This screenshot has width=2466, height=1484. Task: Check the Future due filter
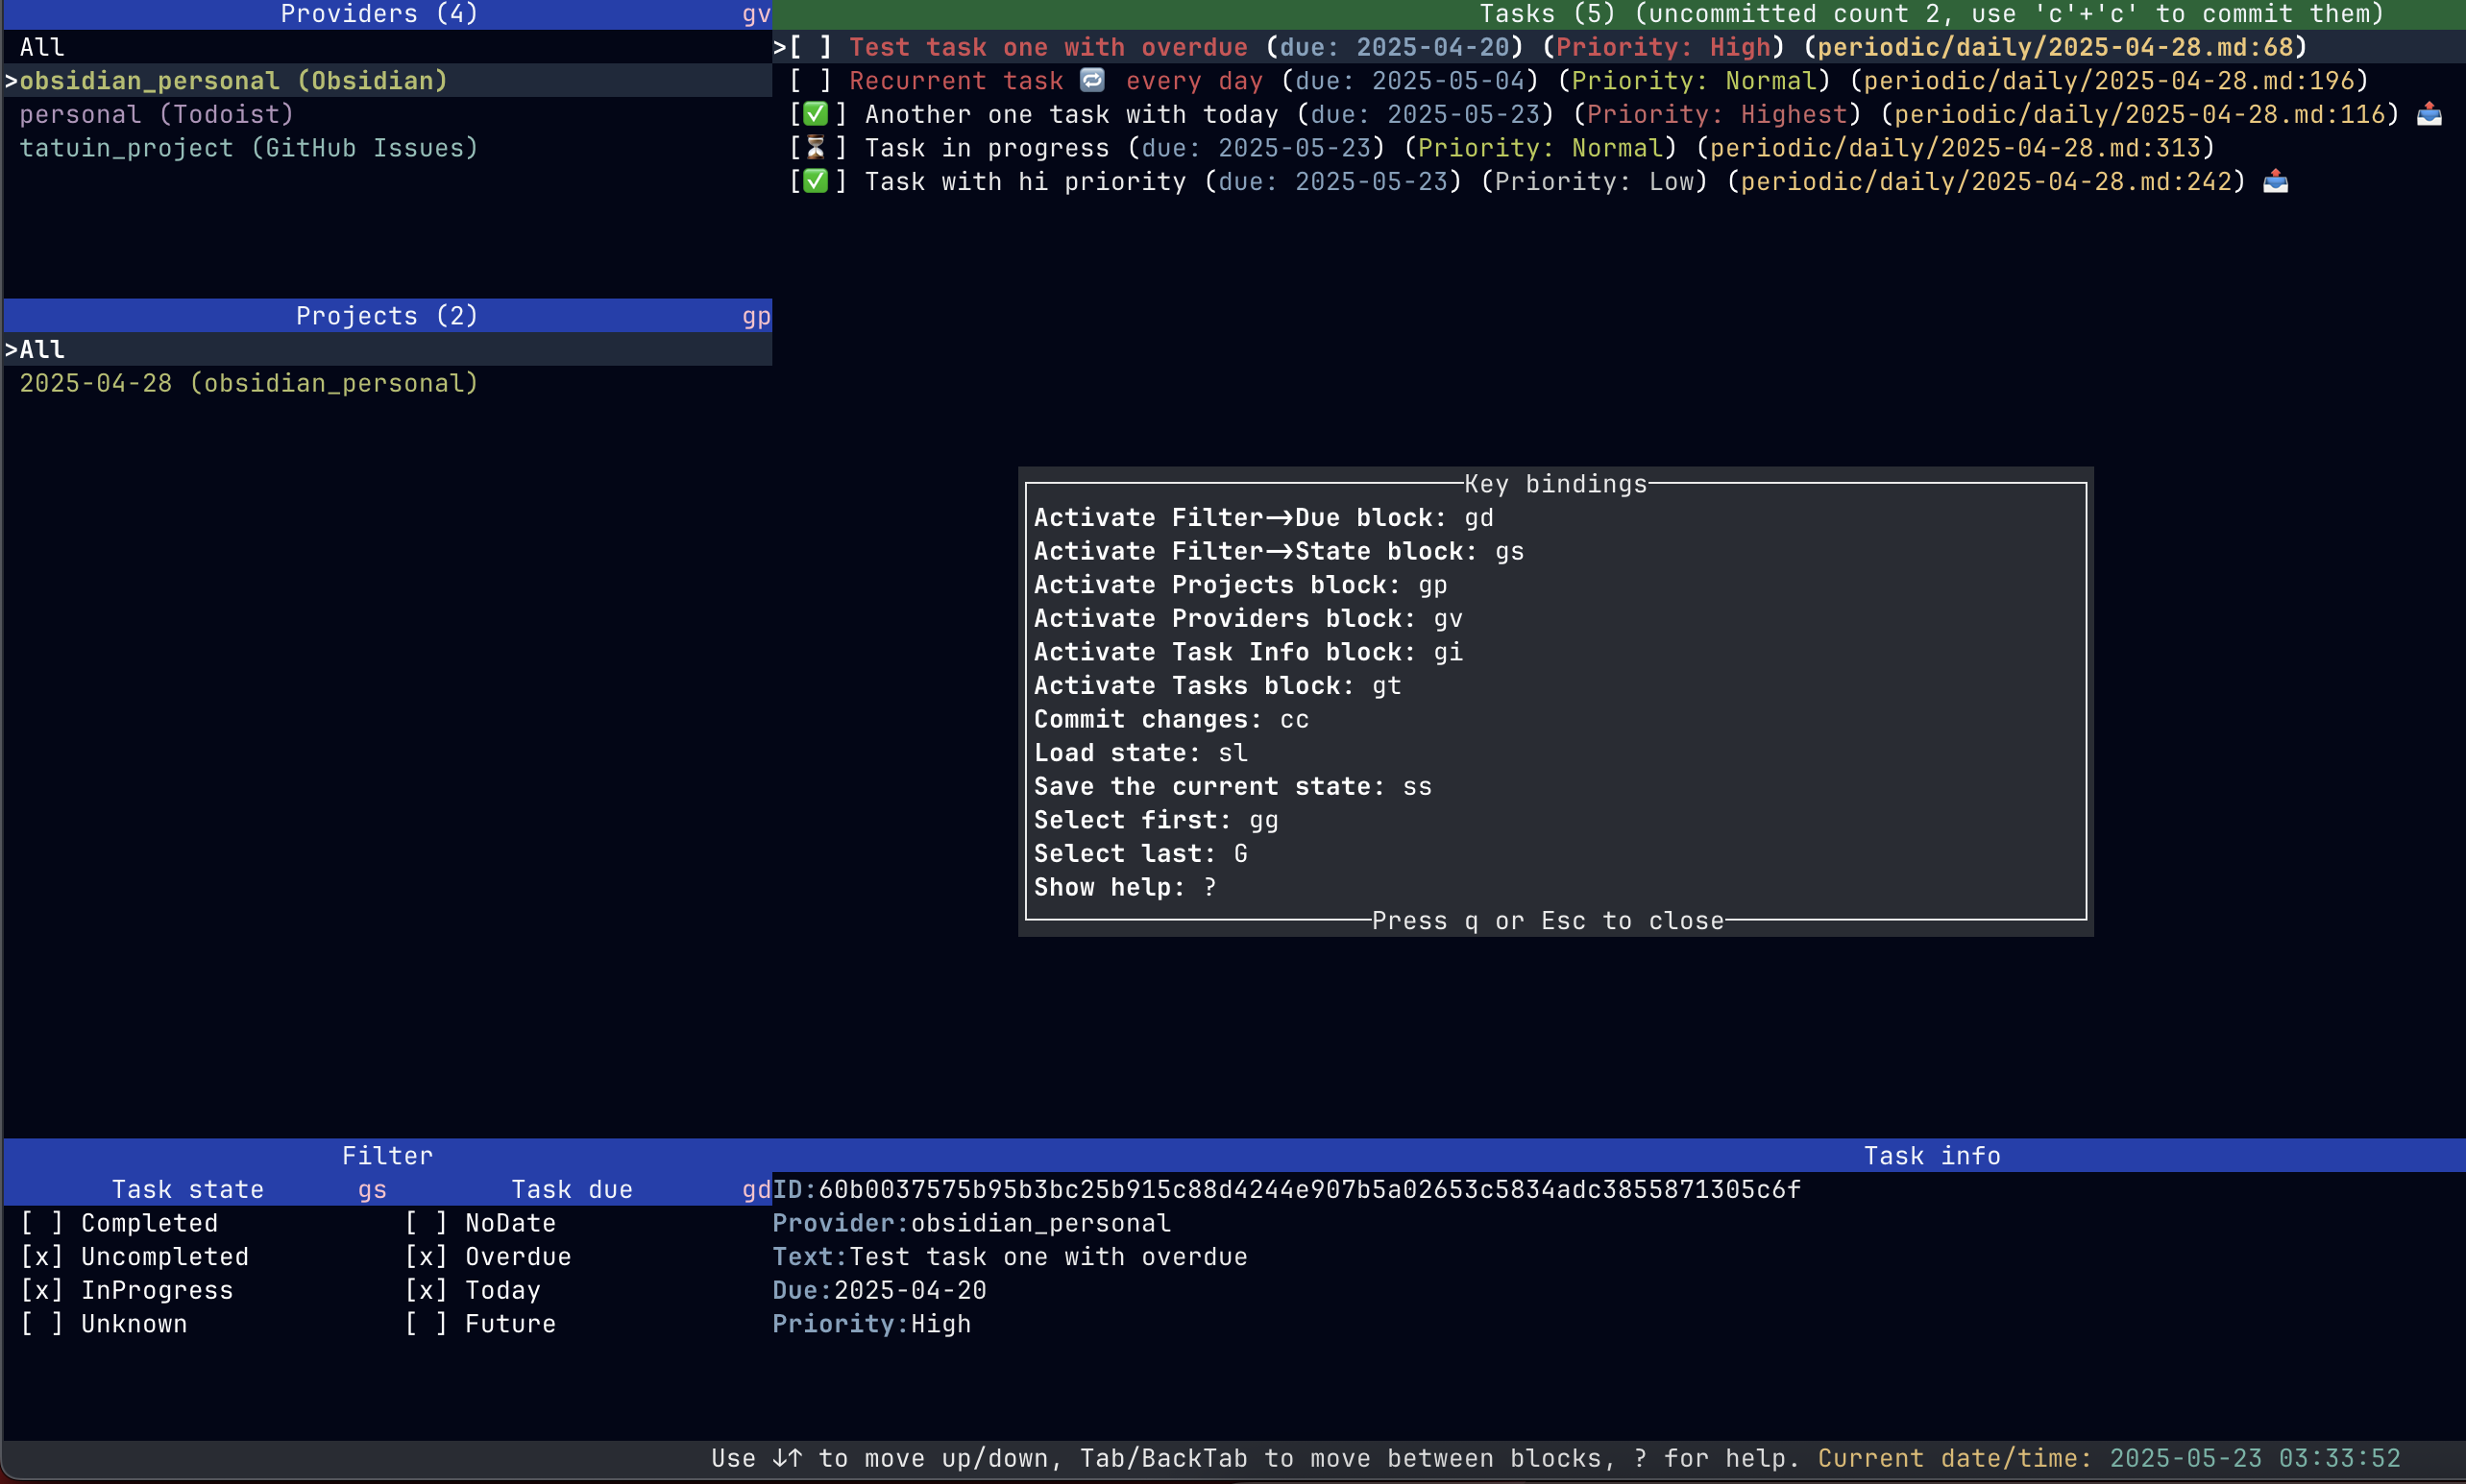coord(427,1324)
